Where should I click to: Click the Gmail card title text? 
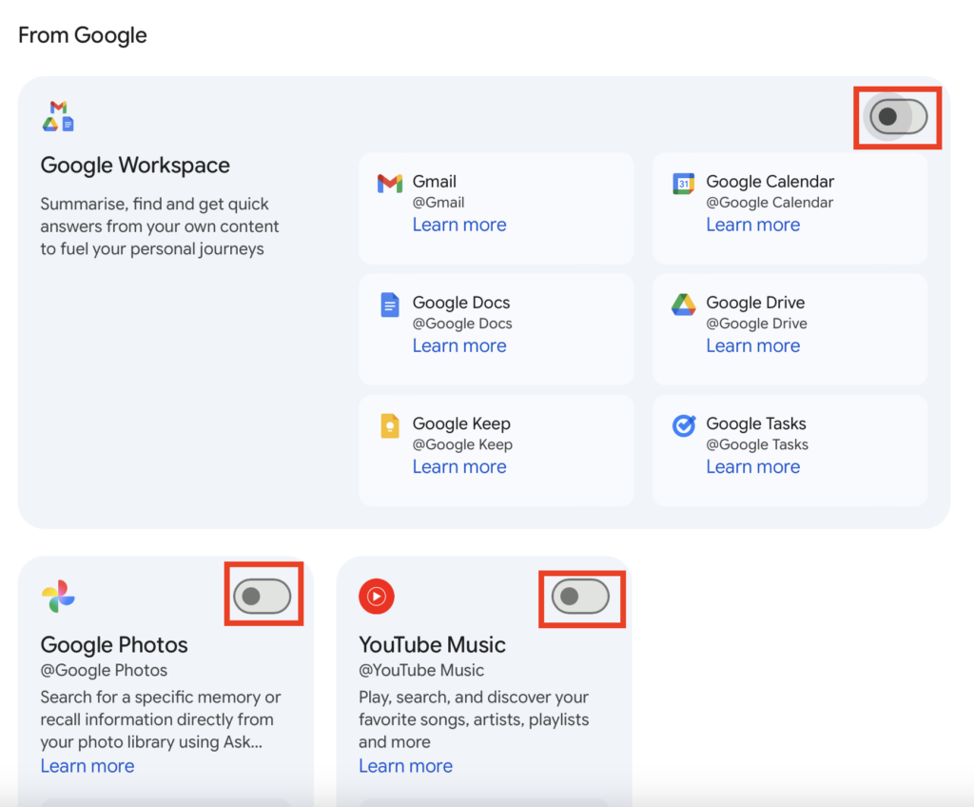pyautogui.click(x=435, y=182)
